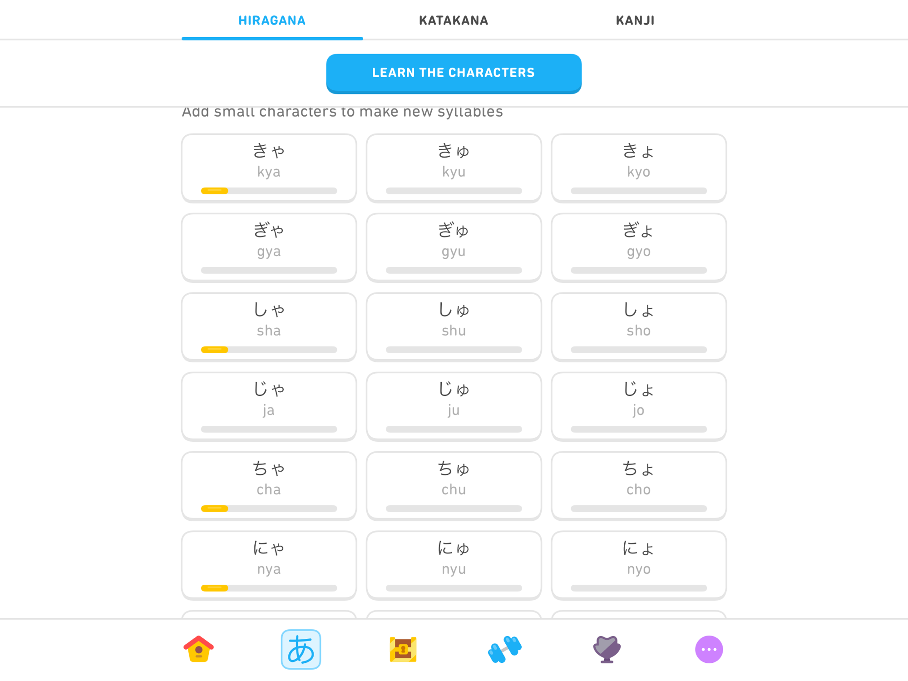The width and height of the screenshot is (908, 681).
Task: Click Learn the Characters button
Action: pyautogui.click(x=454, y=73)
